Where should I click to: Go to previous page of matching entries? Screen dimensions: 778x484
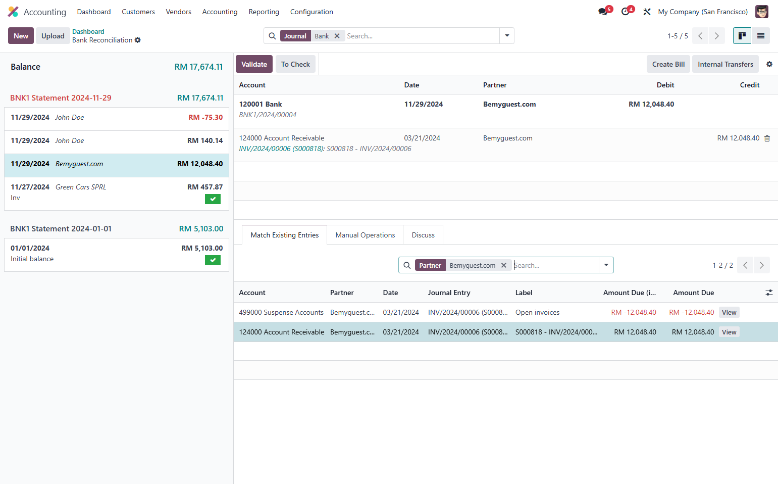pos(745,265)
